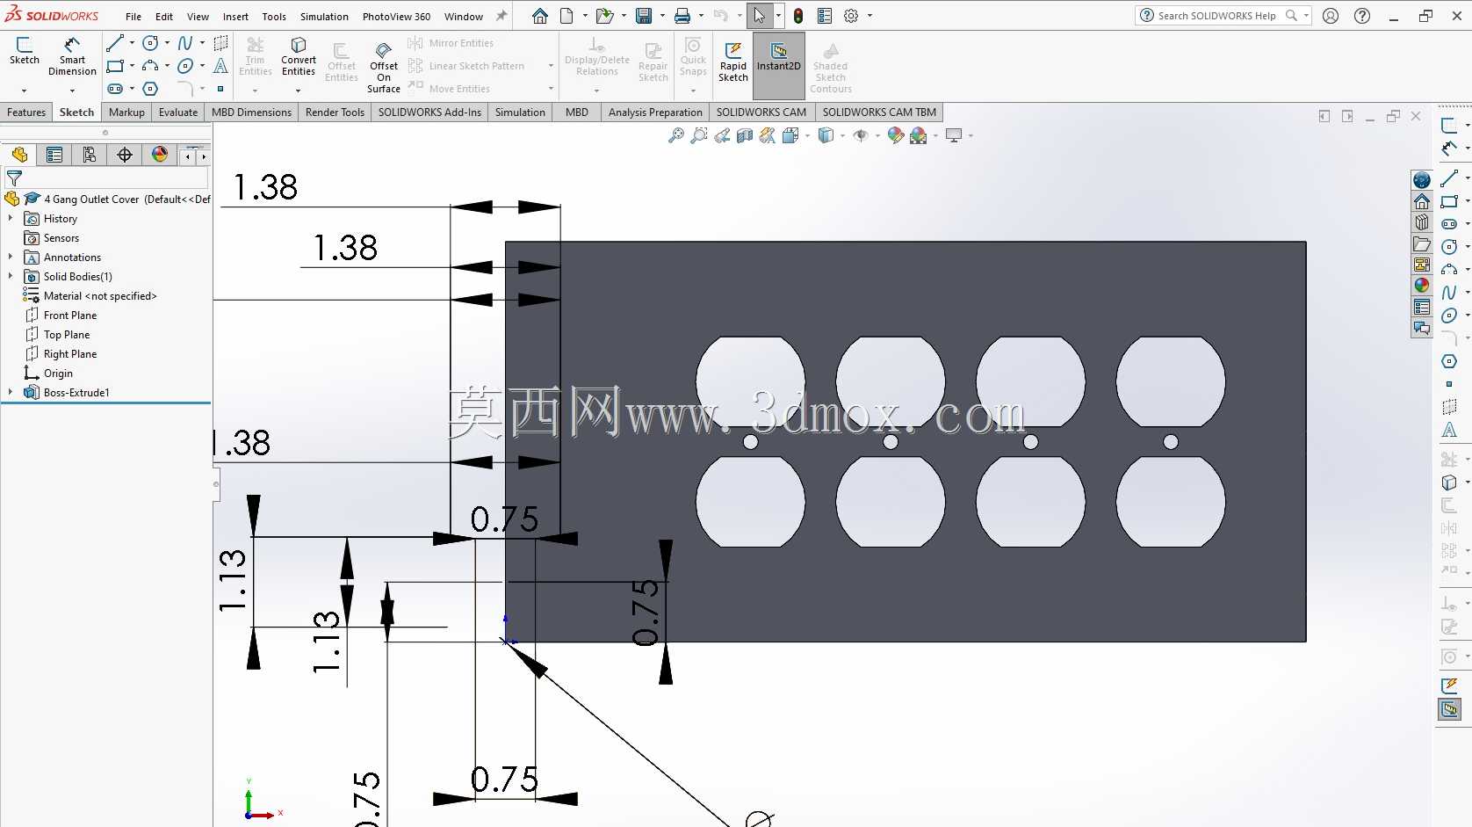
Task: Open the dropdown arrow under Convert Entities
Action: 299,91
